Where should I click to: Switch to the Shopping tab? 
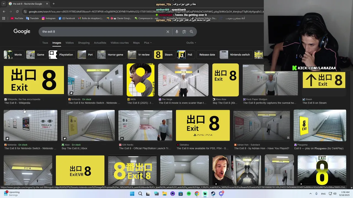tap(84, 43)
